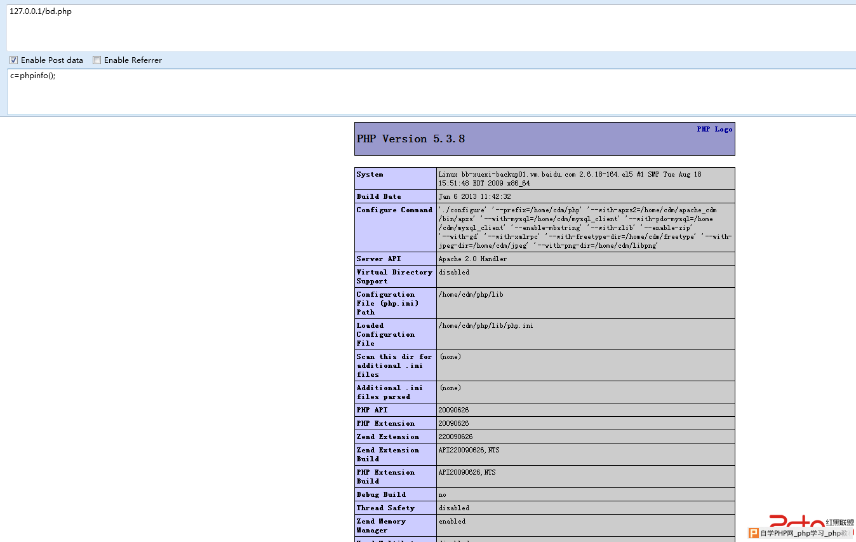Viewport: 856px width, 542px height.
Task: Click the Loaded Configuration File label
Action: pyautogui.click(x=385, y=334)
